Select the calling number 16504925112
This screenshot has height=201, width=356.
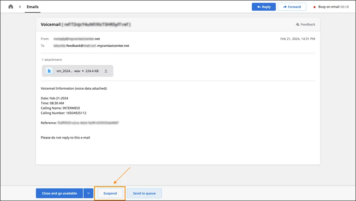76,113
